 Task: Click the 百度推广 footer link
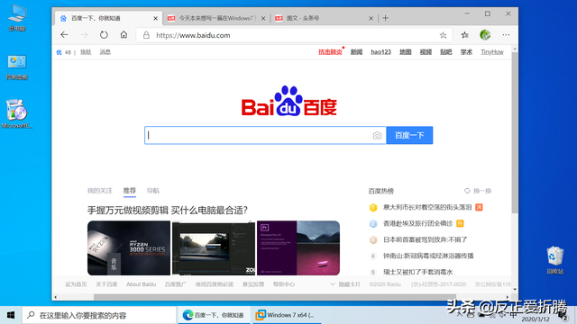pyautogui.click(x=176, y=284)
